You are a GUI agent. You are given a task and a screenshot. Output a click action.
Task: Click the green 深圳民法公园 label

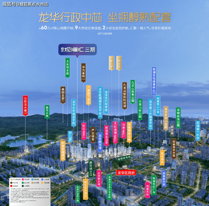tap(178, 118)
